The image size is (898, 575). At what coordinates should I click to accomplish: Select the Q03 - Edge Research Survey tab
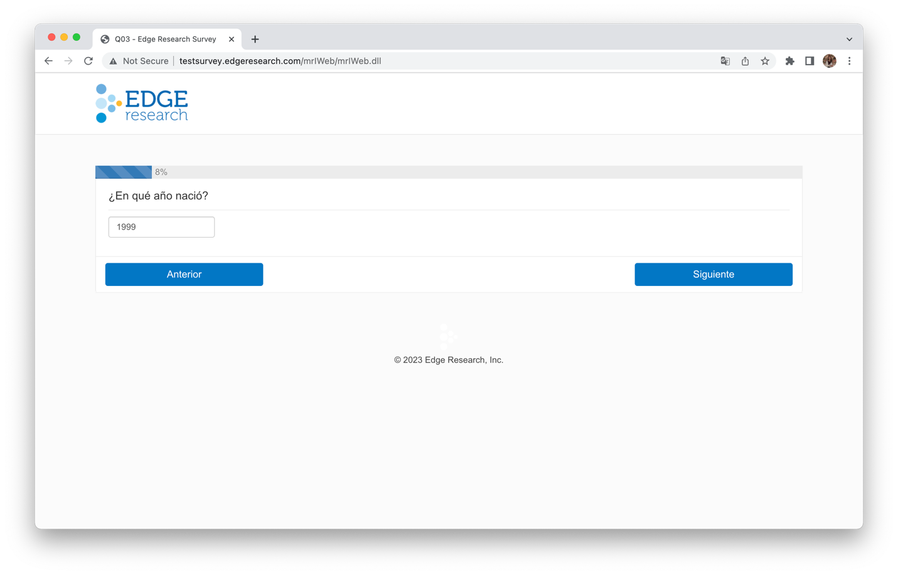tap(167, 39)
